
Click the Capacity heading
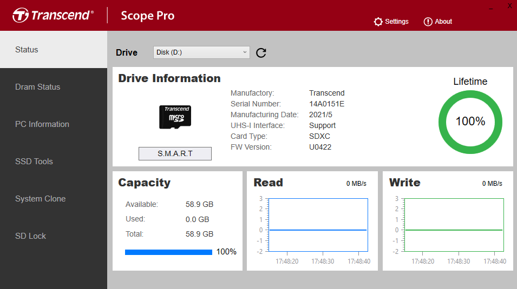pyautogui.click(x=145, y=183)
